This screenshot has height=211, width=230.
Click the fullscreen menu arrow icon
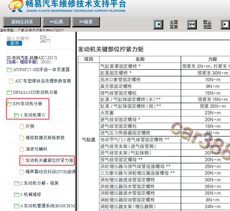(x=158, y=24)
